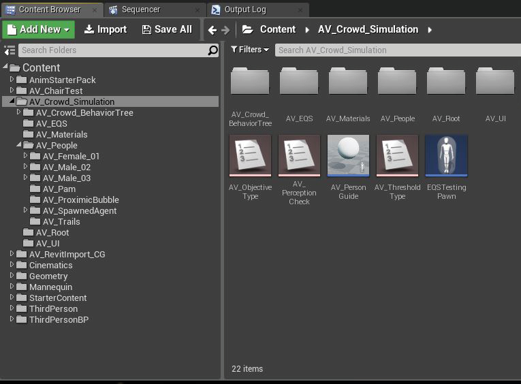521x384 pixels.
Task: Expand the StarterContent folder arrow
Action: click(12, 297)
